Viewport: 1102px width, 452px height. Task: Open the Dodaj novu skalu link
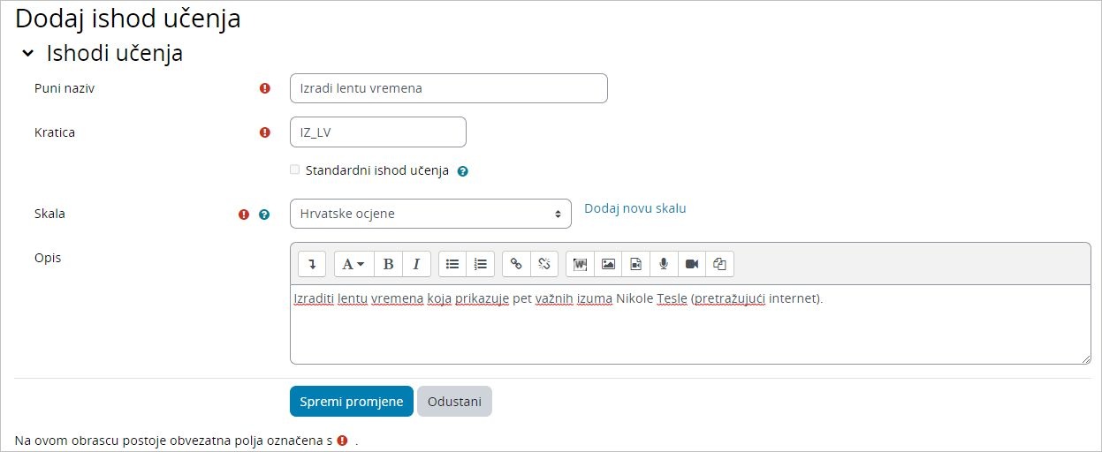[635, 208]
